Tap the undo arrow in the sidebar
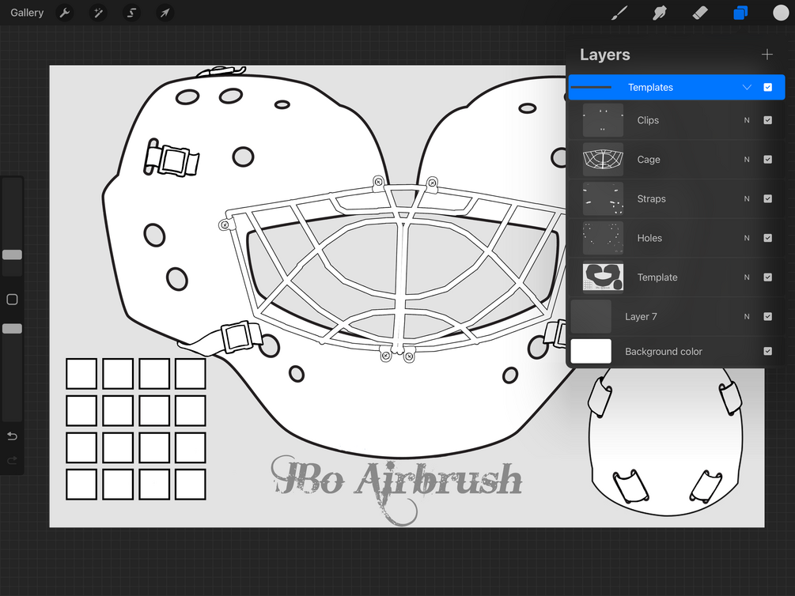The image size is (795, 596). point(12,436)
